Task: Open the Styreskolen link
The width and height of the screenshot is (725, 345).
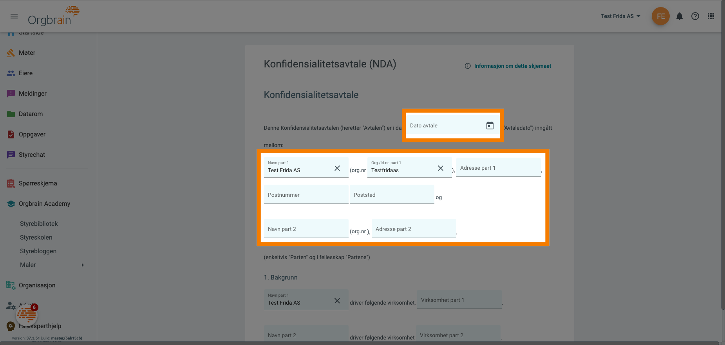Action: point(36,238)
